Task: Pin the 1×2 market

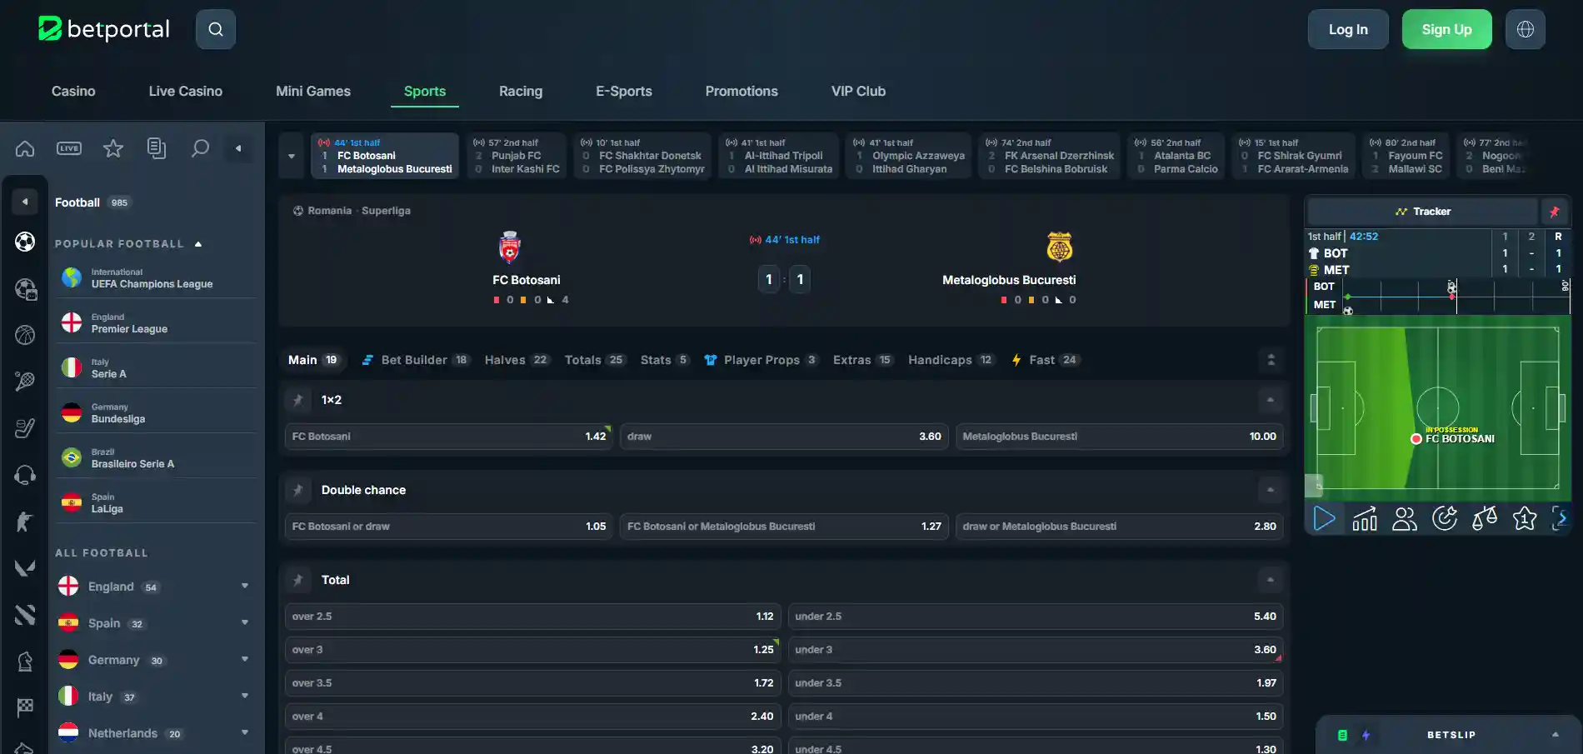Action: pos(297,400)
